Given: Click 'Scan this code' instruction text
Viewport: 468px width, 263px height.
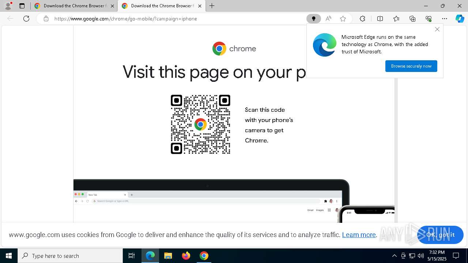Looking at the screenshot, I should click(x=269, y=125).
